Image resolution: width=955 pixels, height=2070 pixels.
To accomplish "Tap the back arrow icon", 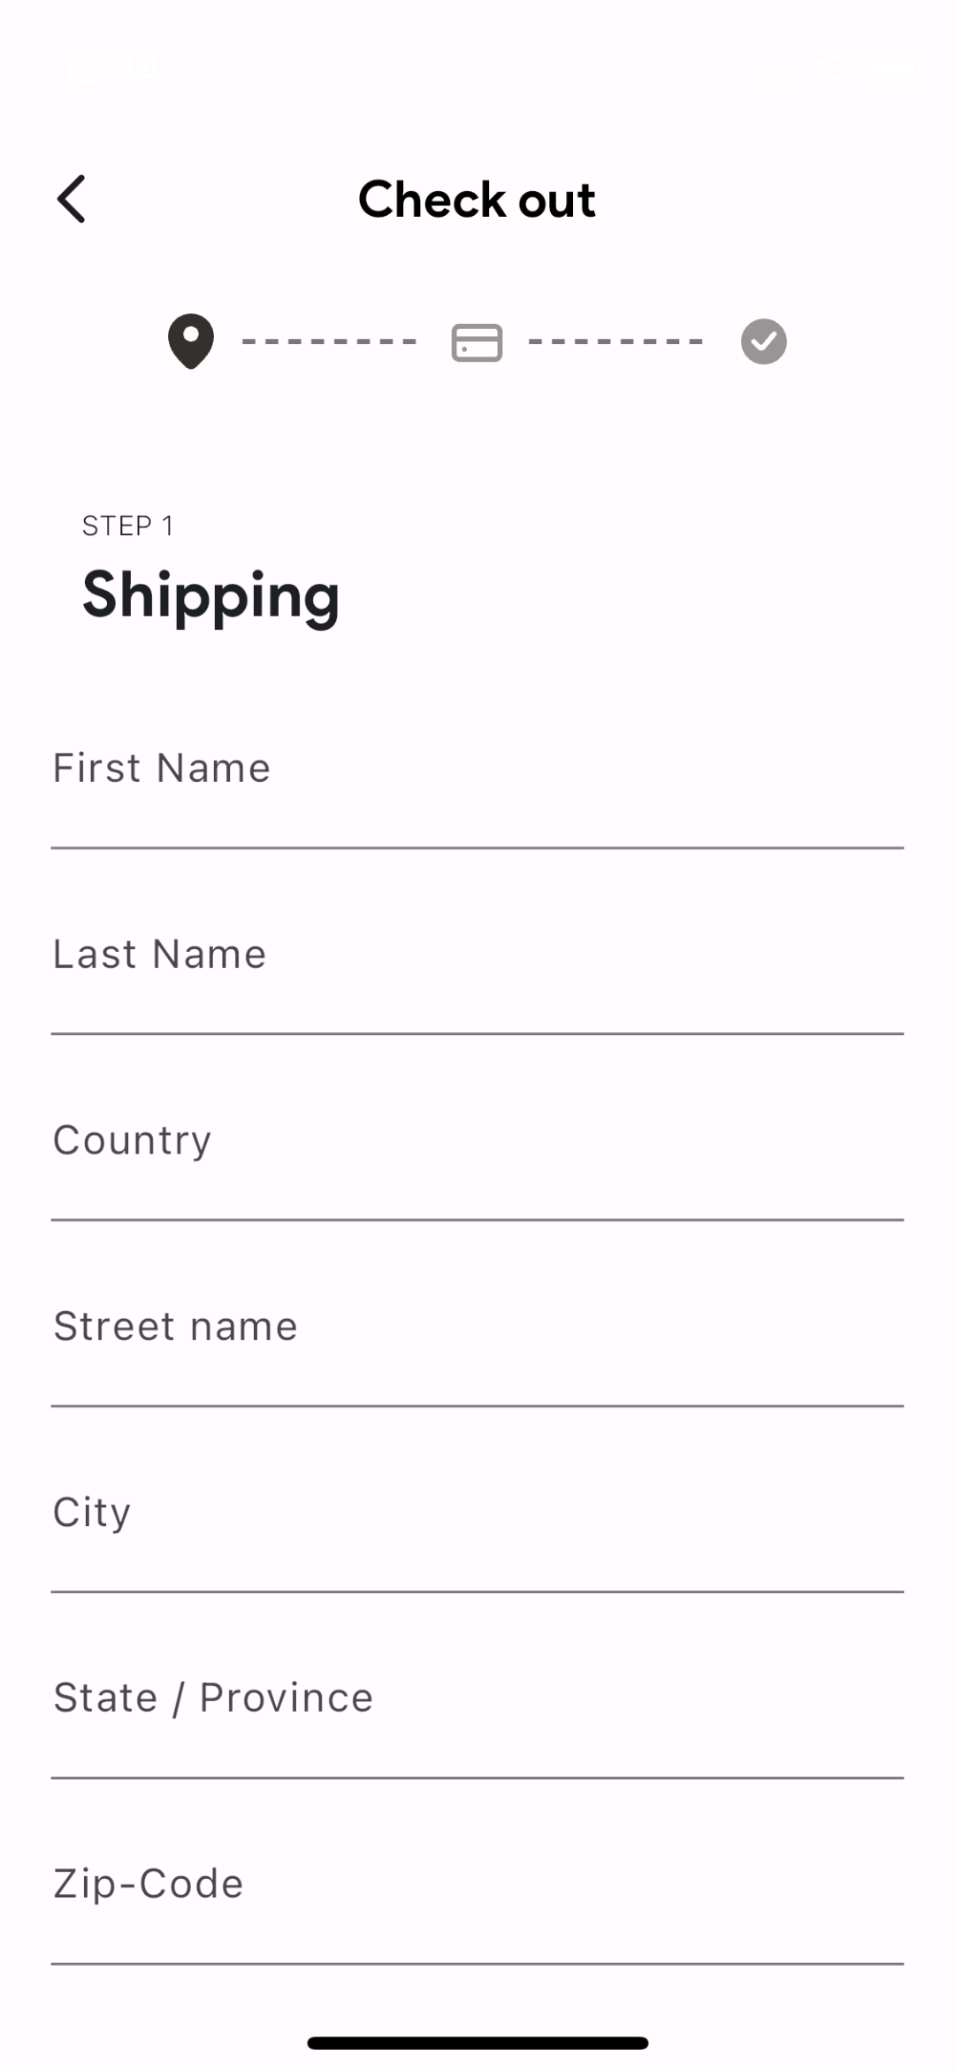I will 72,199.
